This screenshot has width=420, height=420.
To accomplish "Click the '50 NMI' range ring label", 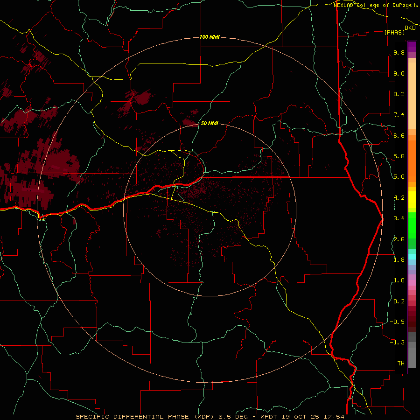I will coord(210,123).
